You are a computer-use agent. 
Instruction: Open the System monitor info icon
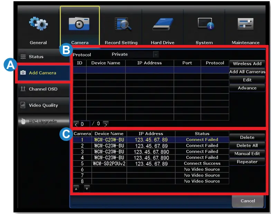(206, 24)
